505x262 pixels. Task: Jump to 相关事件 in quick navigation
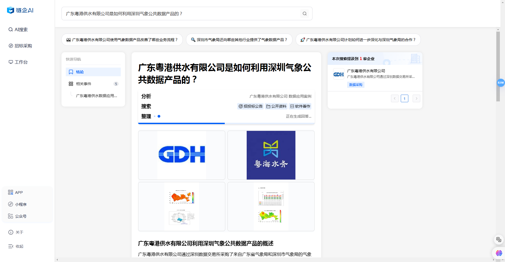(x=93, y=84)
